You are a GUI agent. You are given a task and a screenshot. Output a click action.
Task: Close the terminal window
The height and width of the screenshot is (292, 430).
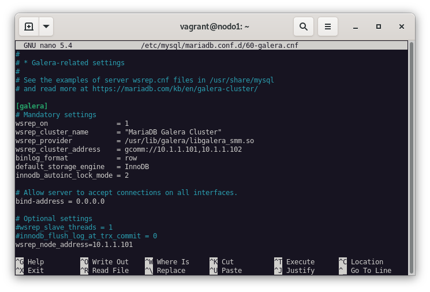[402, 27]
